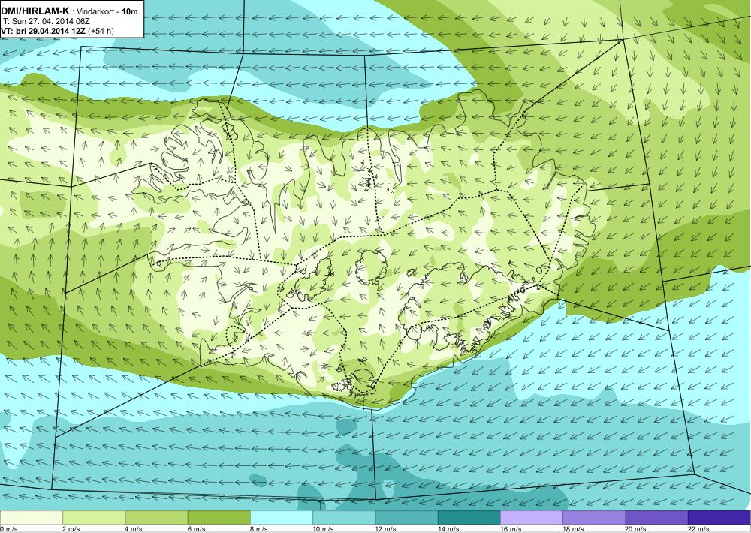
Task: Choose the dark indigo legend swatch above 22 m/s
Action: click(719, 518)
